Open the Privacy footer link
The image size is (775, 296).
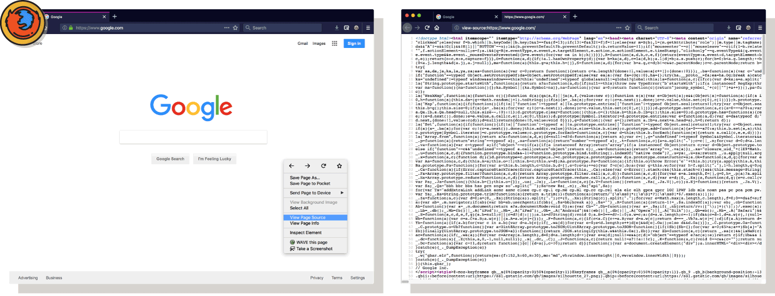(x=317, y=277)
